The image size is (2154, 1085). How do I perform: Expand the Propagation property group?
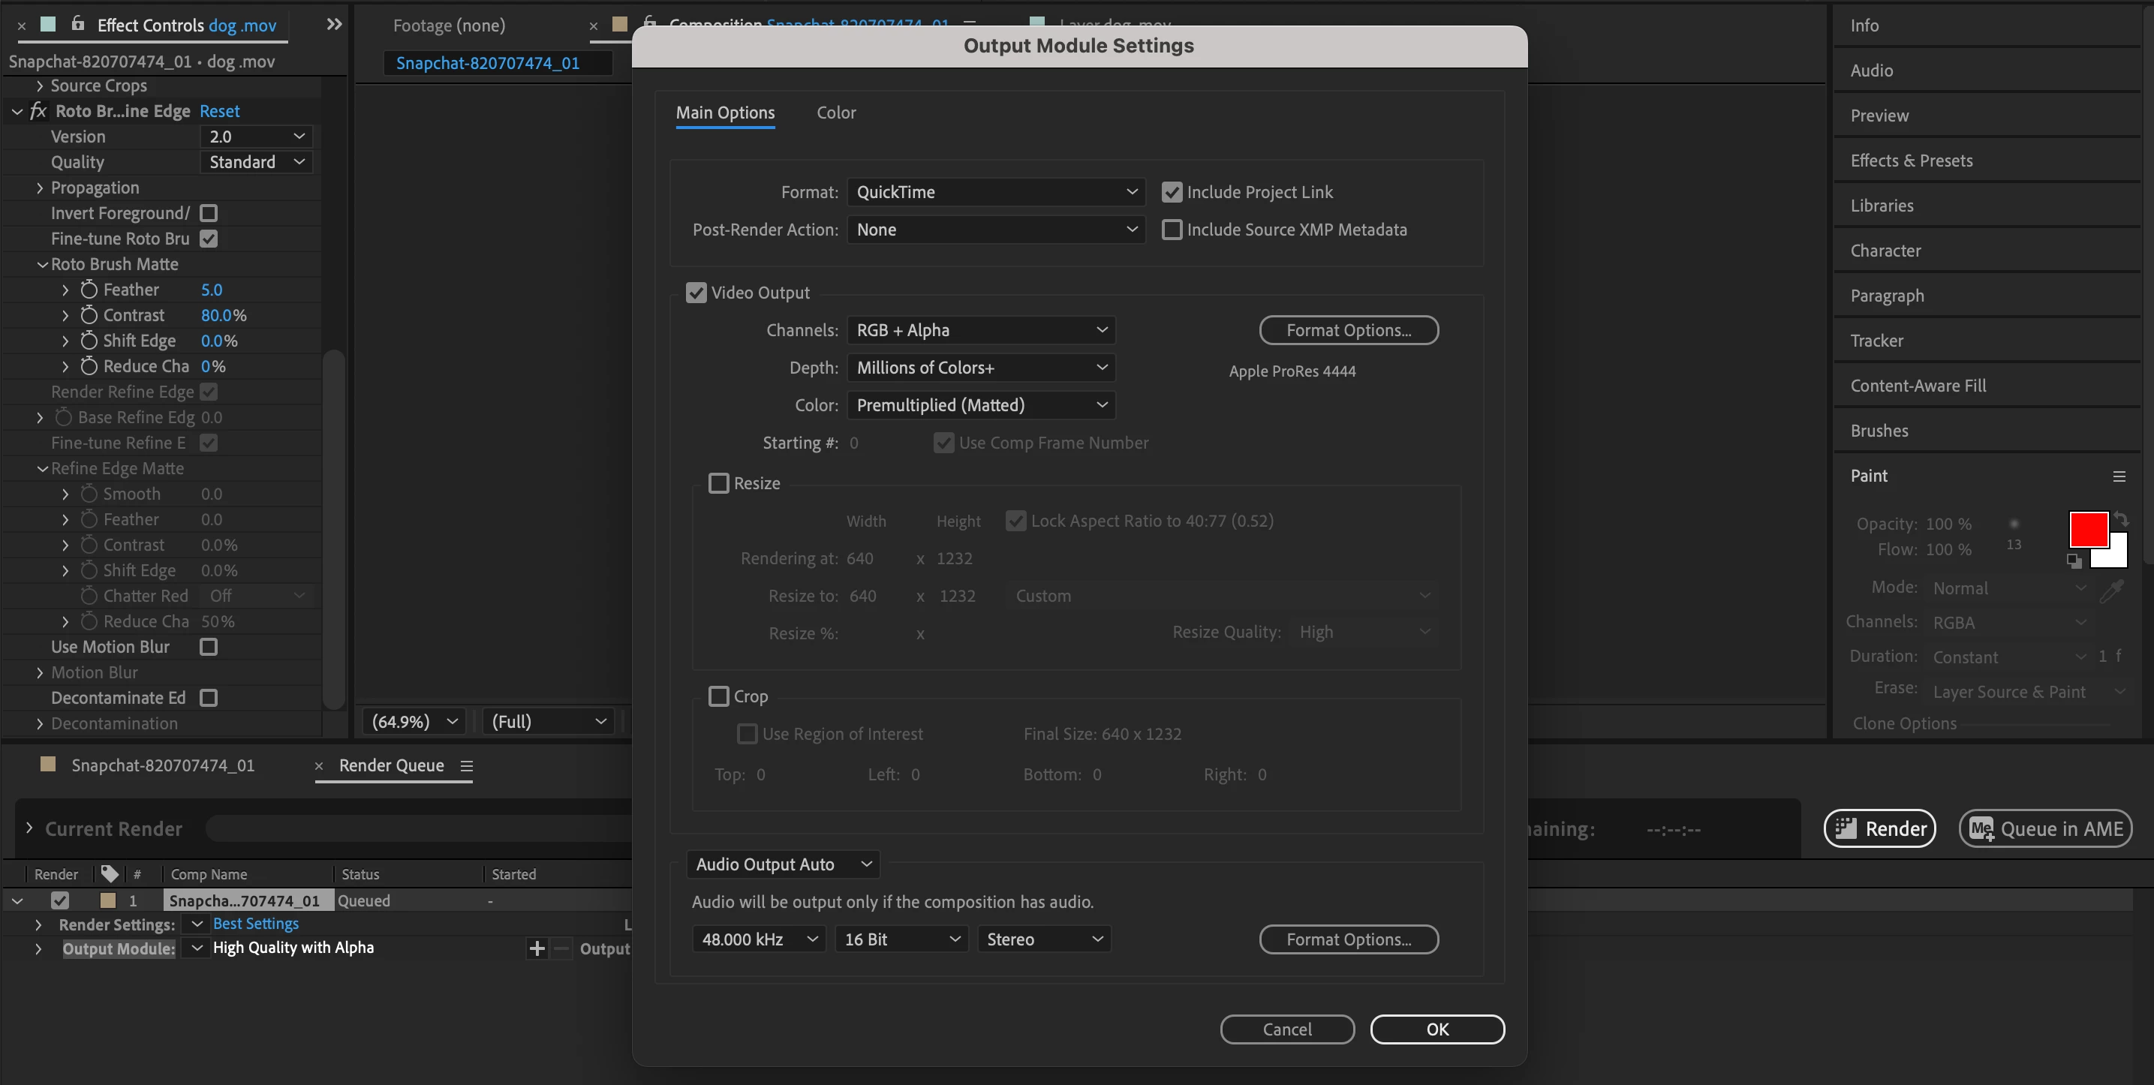(39, 188)
